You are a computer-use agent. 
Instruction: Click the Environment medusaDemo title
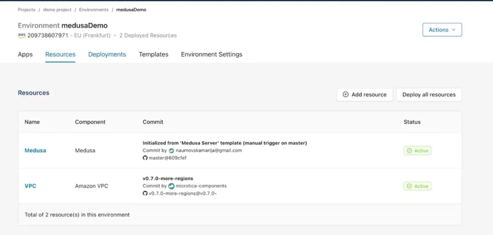63,25
